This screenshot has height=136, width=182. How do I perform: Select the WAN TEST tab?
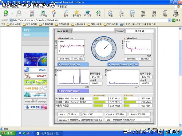63,31
